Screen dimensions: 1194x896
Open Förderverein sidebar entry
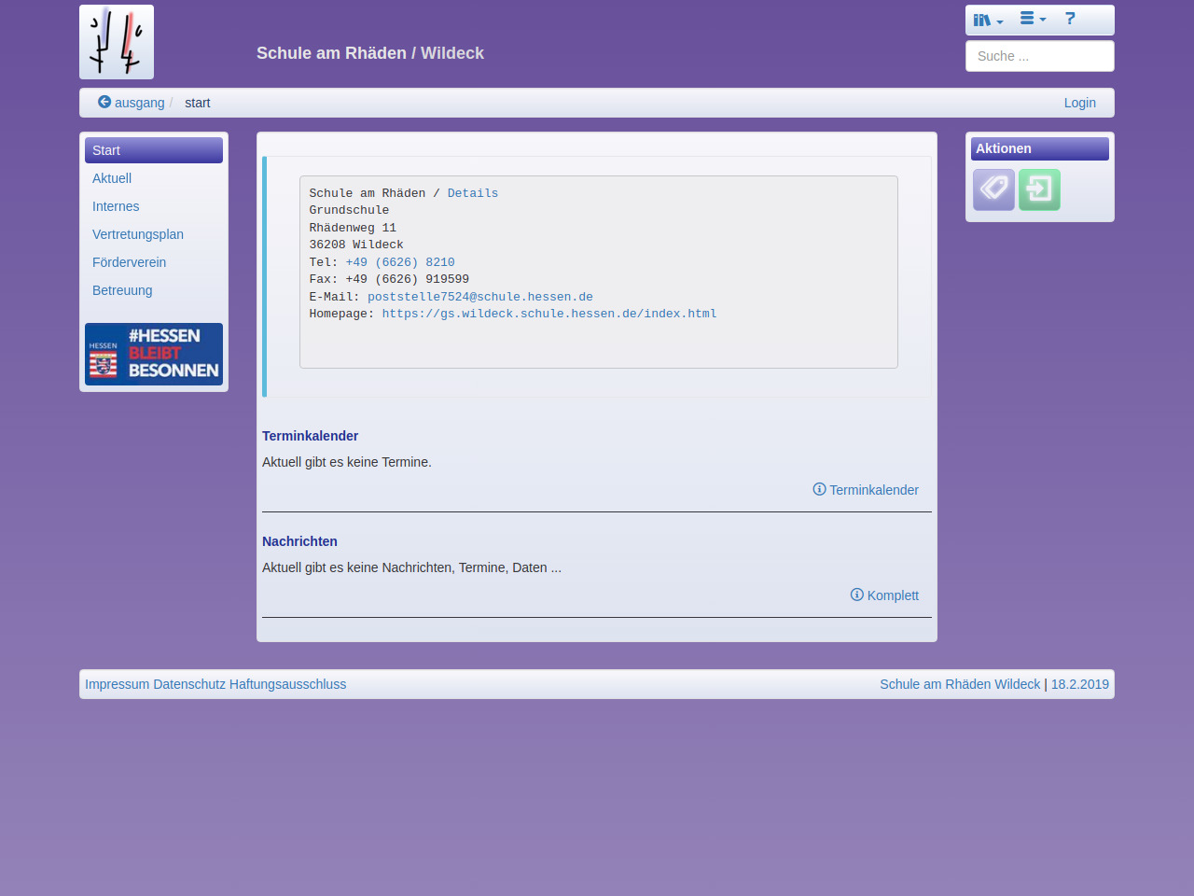[129, 262]
